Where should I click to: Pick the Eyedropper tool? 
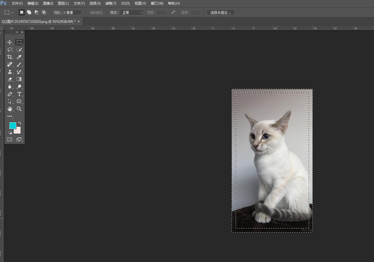point(19,57)
